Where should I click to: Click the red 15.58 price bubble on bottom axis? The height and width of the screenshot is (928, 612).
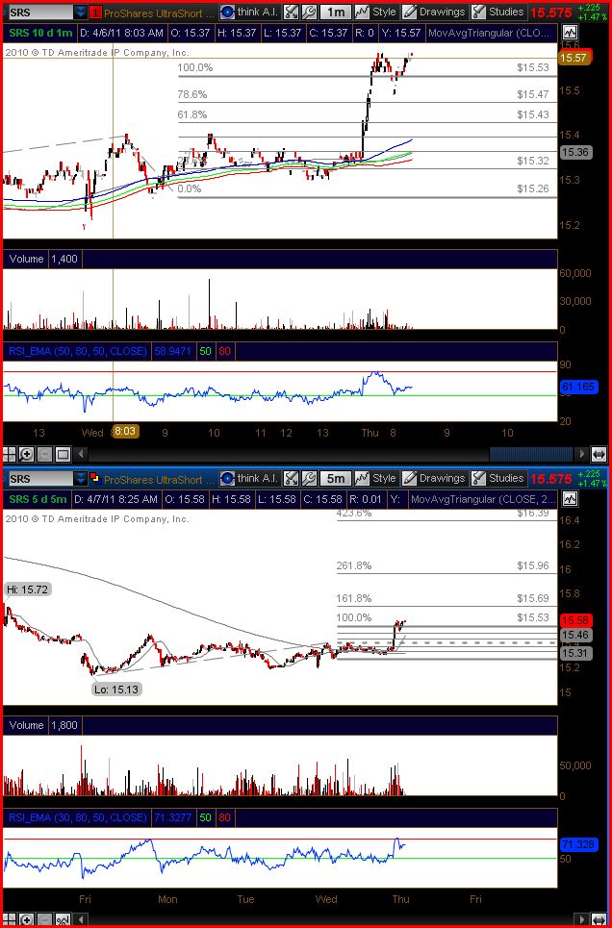click(x=574, y=619)
